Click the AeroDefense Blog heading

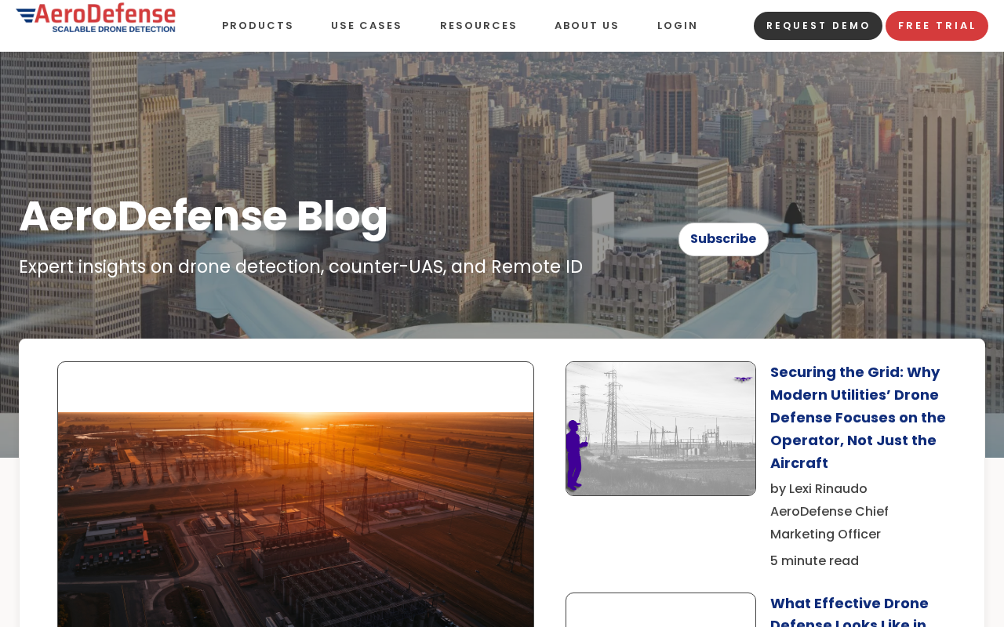[204, 216]
